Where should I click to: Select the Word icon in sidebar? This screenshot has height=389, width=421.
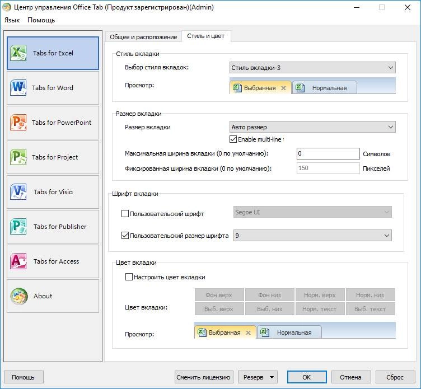[x=18, y=87]
